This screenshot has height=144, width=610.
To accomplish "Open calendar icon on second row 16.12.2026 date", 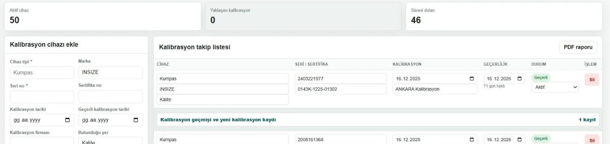I will [520, 140].
